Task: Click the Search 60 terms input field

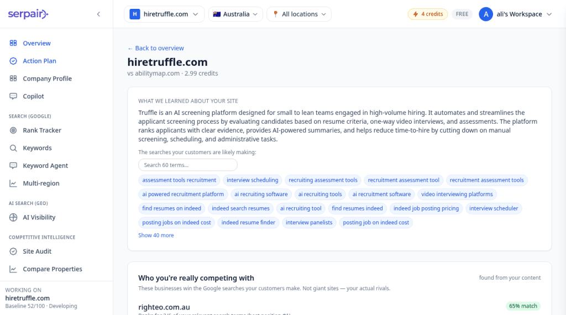Action: (188, 165)
